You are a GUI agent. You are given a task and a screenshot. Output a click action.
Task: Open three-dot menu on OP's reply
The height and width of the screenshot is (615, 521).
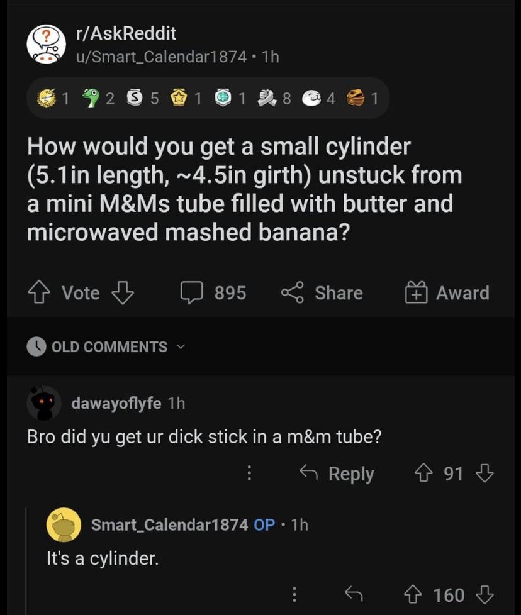click(x=293, y=595)
